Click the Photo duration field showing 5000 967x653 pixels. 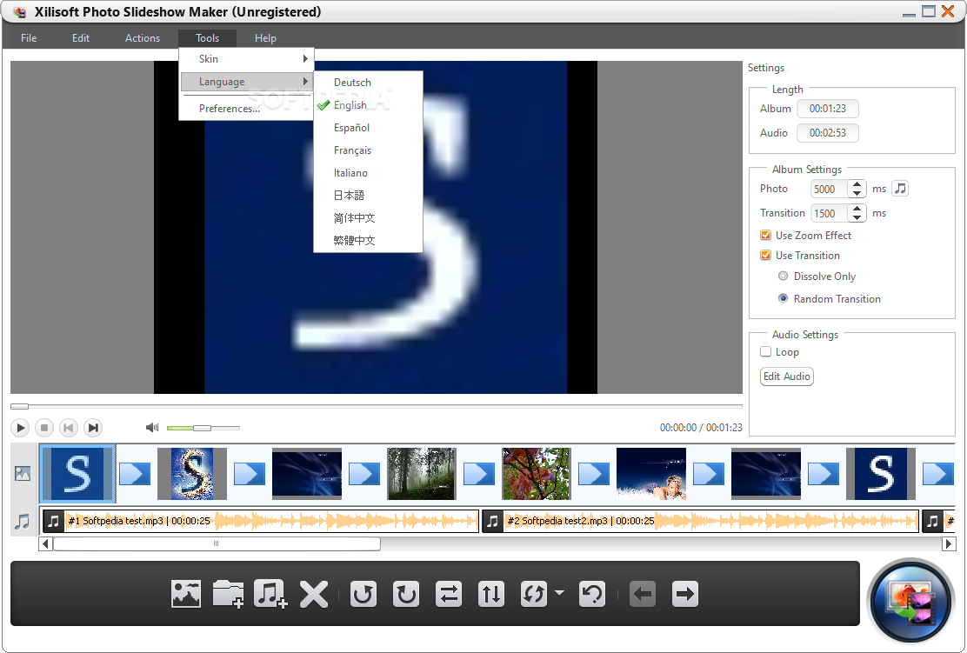[830, 189]
